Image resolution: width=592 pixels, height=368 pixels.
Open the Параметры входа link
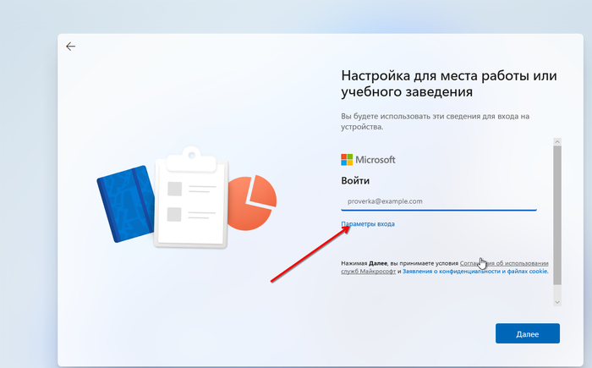(368, 224)
